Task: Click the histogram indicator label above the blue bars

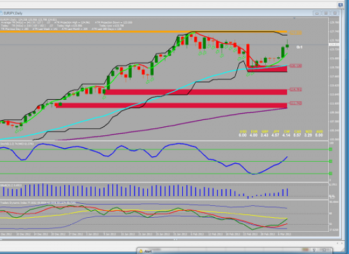Action: 11,185
